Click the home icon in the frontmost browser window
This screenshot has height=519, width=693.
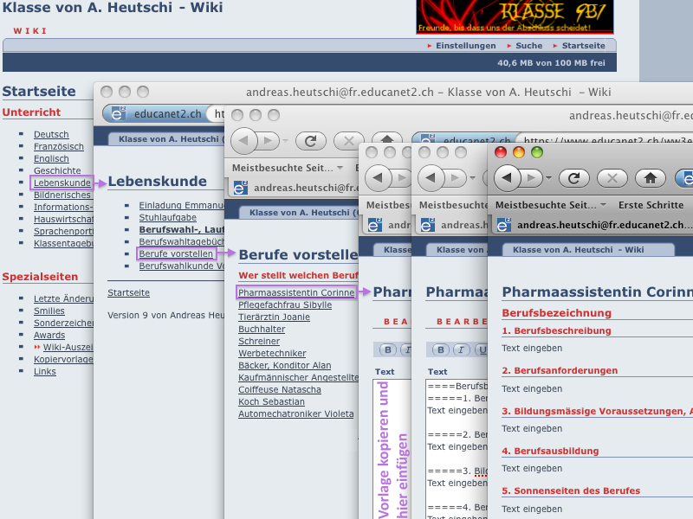coord(650,178)
